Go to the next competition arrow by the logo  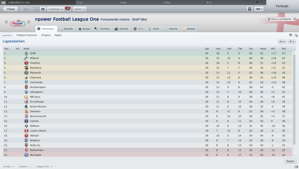29,22
